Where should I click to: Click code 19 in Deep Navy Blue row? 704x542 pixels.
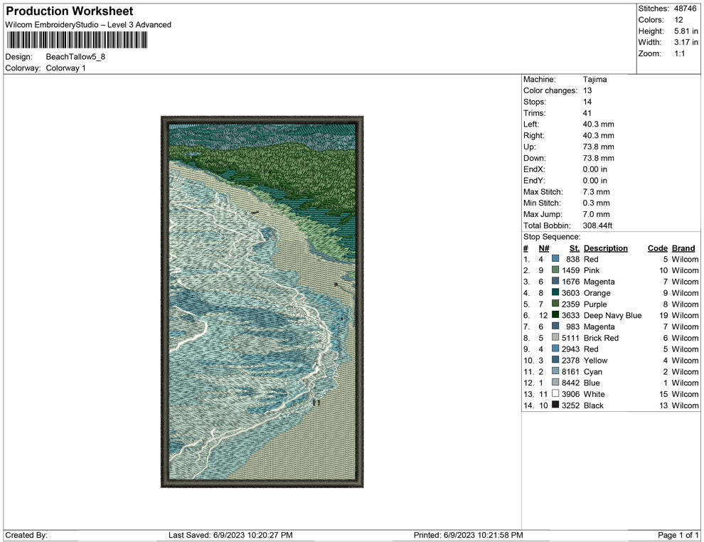click(x=663, y=315)
